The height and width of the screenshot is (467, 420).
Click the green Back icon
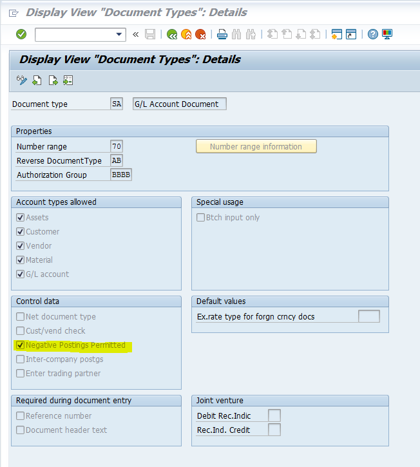click(x=172, y=35)
